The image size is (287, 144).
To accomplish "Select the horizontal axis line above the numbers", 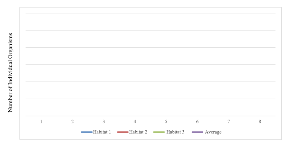I will click(x=150, y=116).
